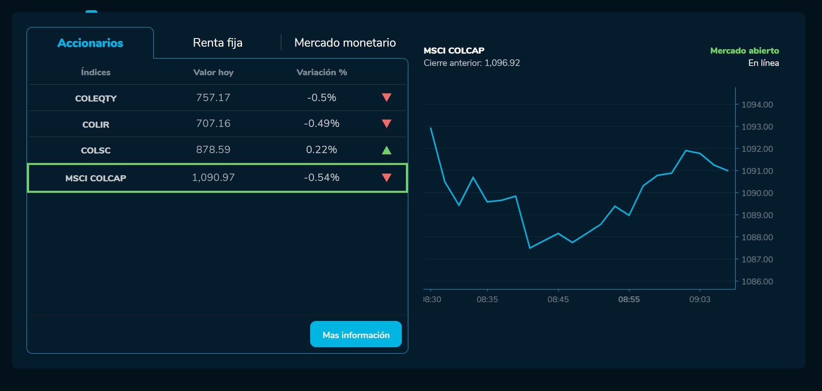Click the Valor hoy column header
The height and width of the screenshot is (391, 822).
click(213, 72)
